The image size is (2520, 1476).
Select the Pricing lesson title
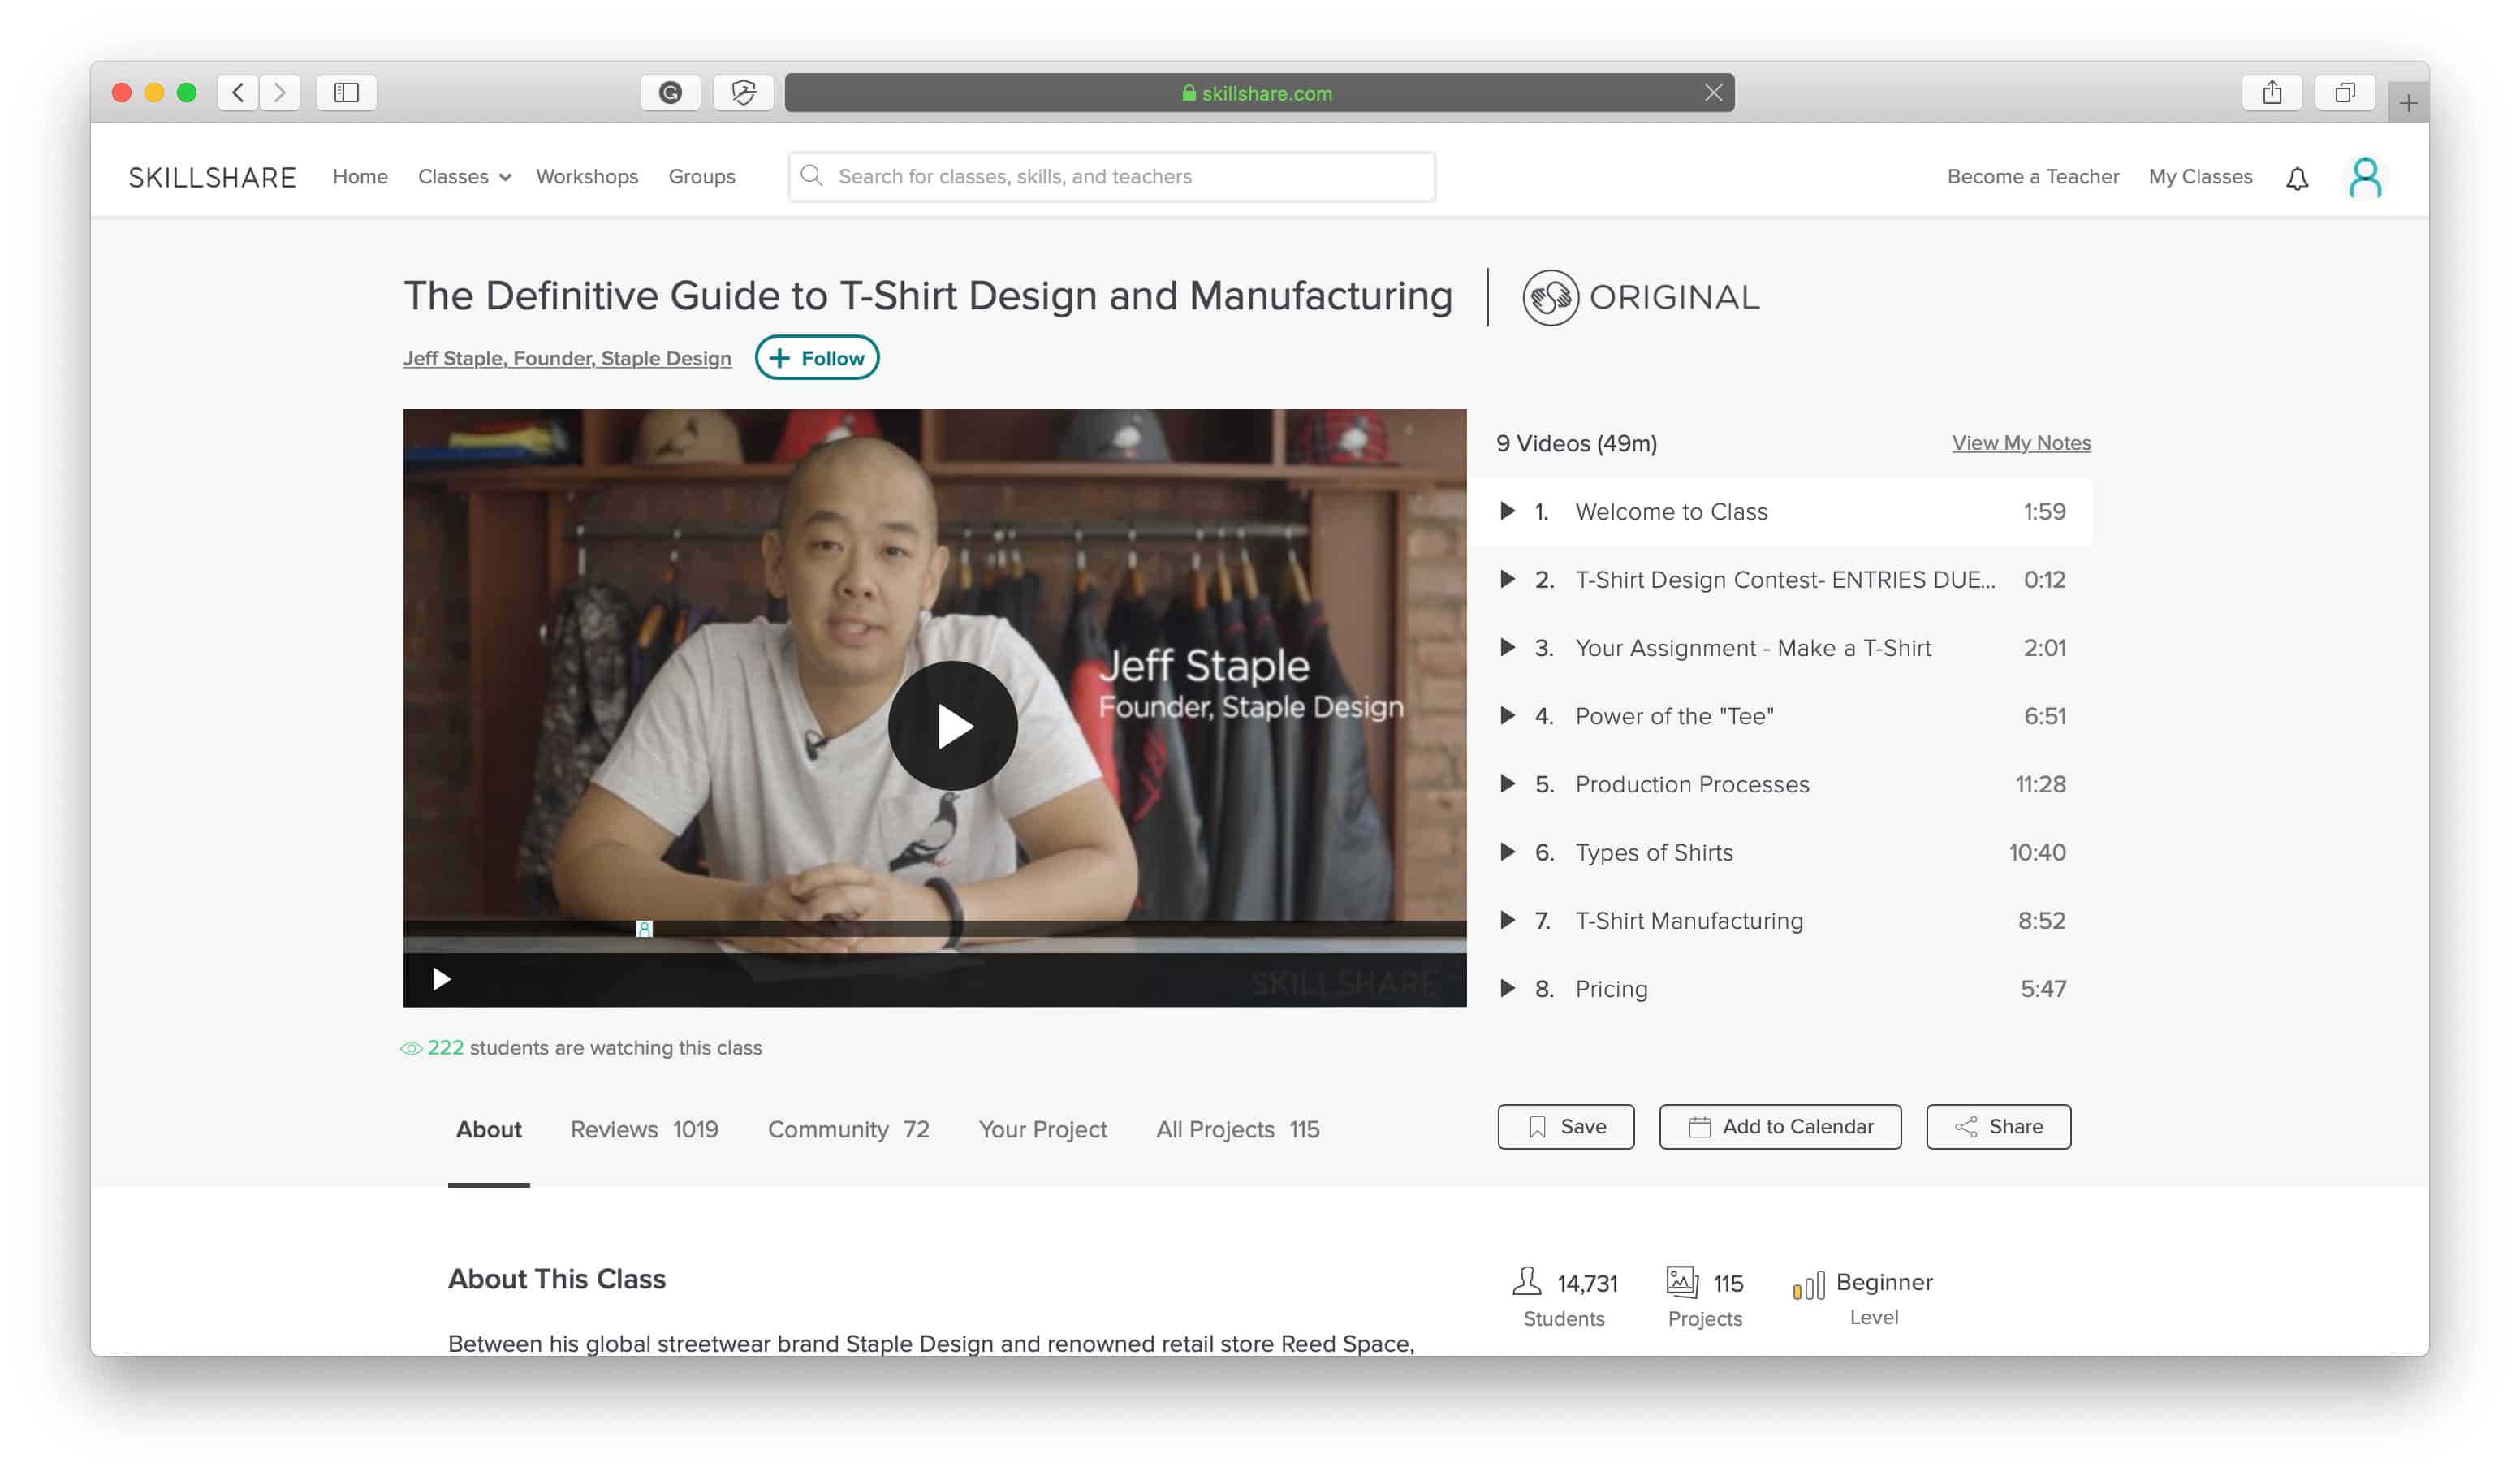coord(1611,988)
